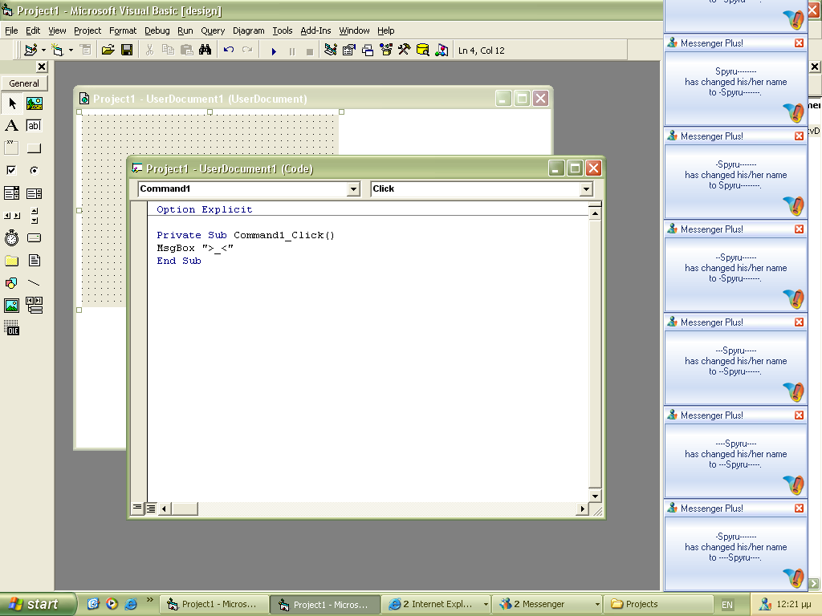Select the Label tool in the toolbox
822x616 pixels.
pos(11,126)
